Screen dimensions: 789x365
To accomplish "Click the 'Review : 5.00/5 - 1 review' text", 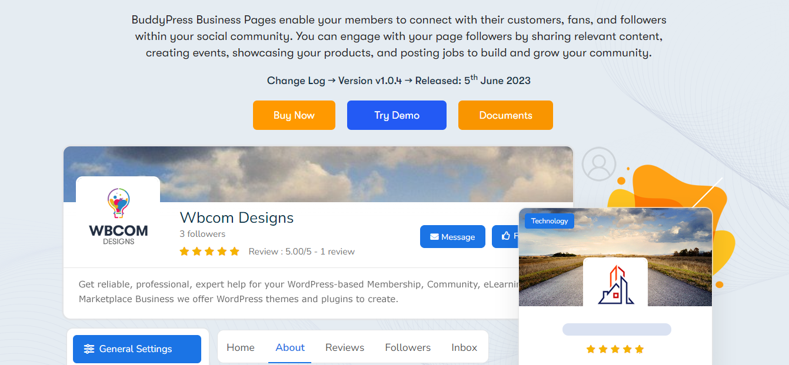I will [x=302, y=252].
